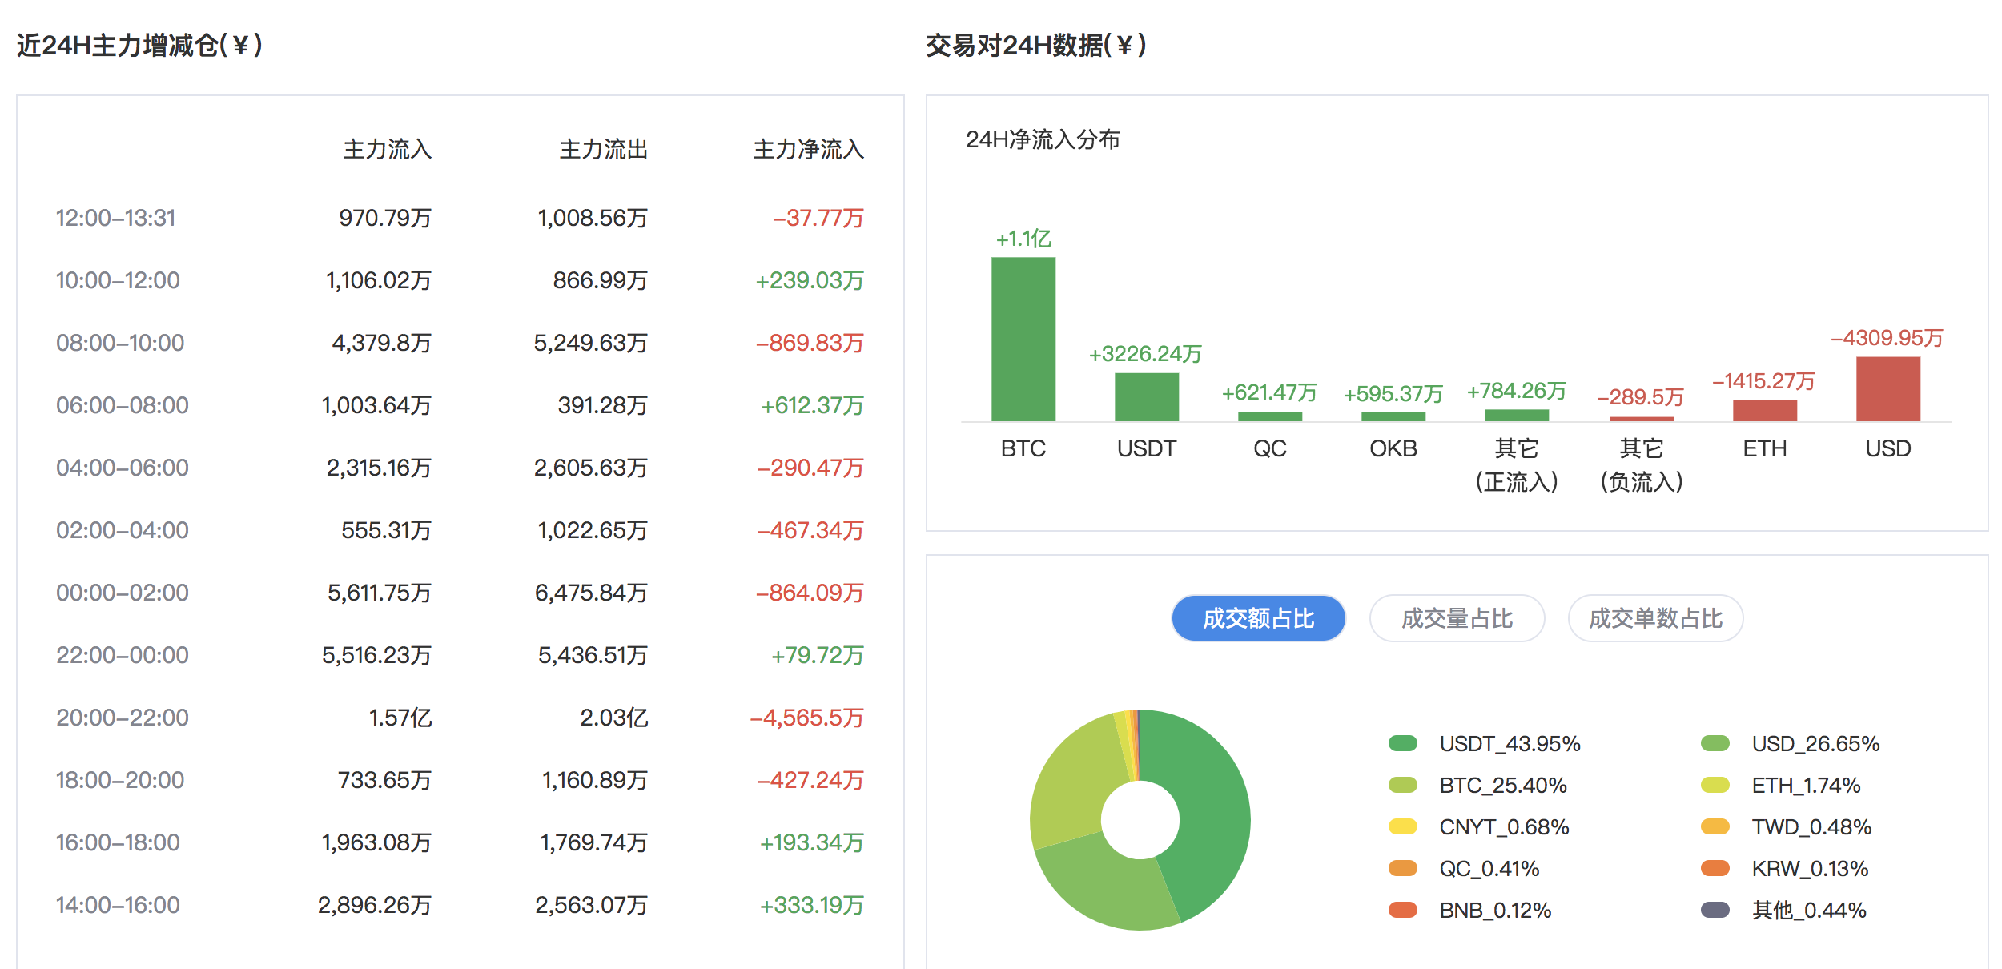Click the QC_0.41% legend marker
The height and width of the screenshot is (969, 2002).
(x=1403, y=869)
